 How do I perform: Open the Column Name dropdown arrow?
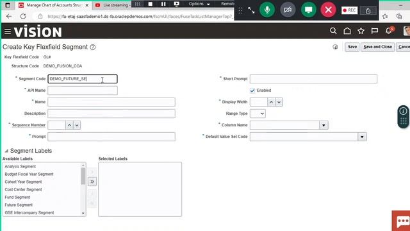click(x=324, y=125)
